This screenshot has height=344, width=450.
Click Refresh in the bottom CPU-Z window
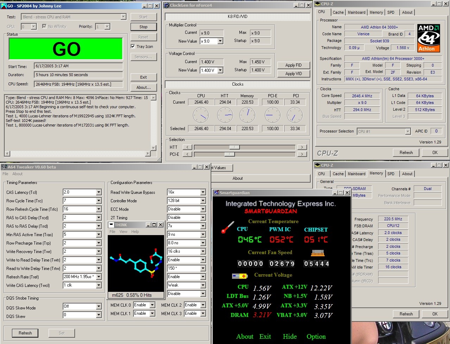pyautogui.click(x=406, y=314)
